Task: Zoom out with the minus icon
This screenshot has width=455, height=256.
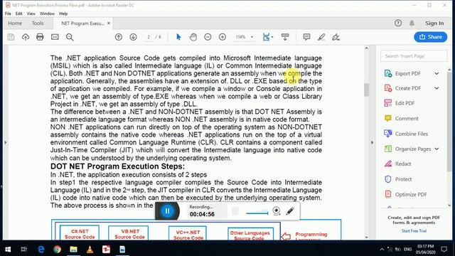Action: pos(208,37)
